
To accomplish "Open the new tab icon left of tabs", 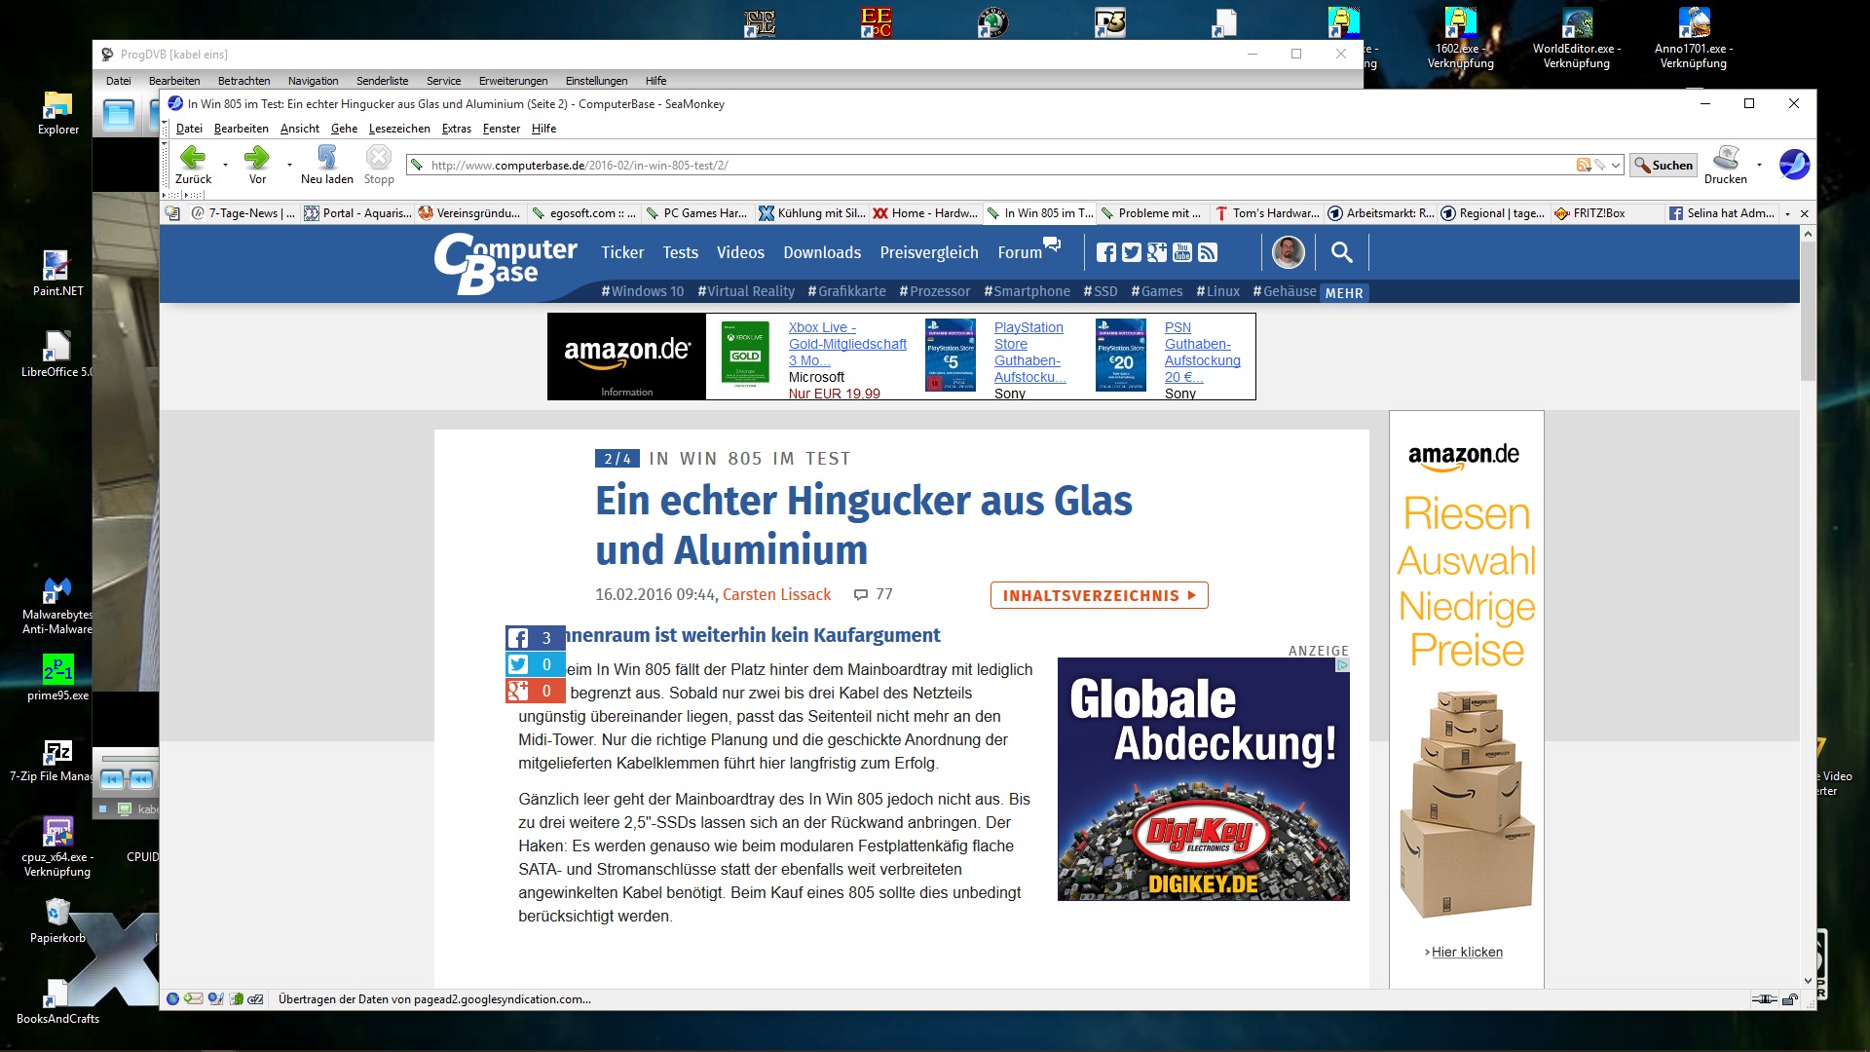I will [x=172, y=213].
